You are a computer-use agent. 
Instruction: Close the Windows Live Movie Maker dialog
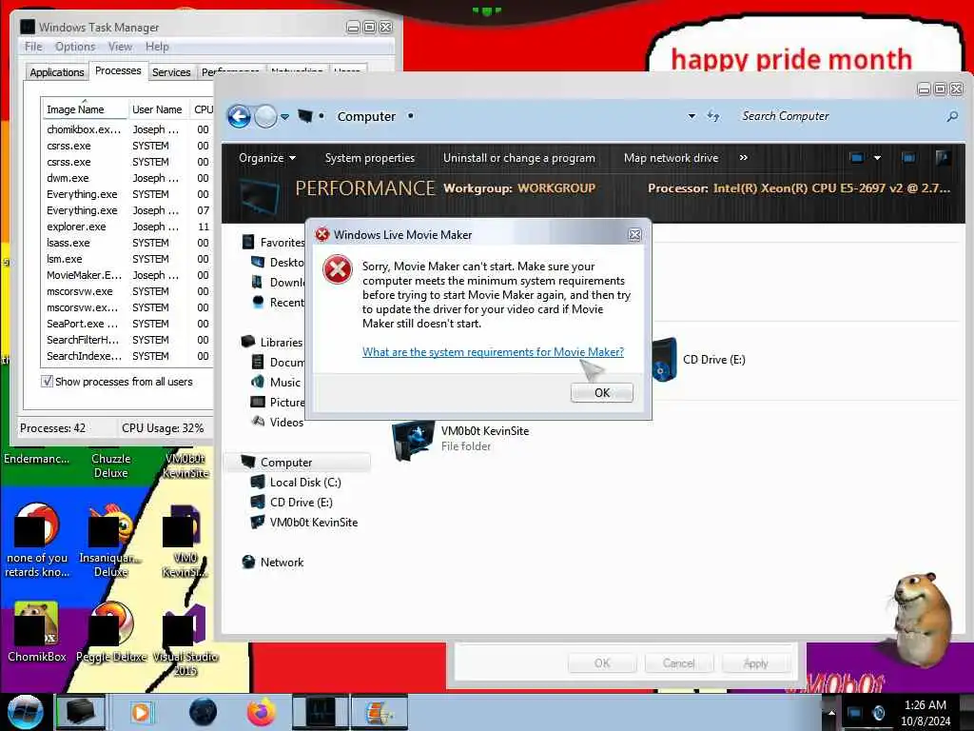[634, 235]
